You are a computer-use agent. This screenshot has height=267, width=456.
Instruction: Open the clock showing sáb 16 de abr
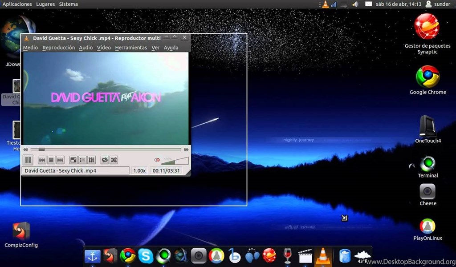[x=399, y=4]
